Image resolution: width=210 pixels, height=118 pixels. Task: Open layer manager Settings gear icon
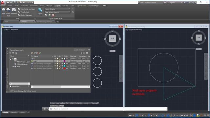[87, 53]
